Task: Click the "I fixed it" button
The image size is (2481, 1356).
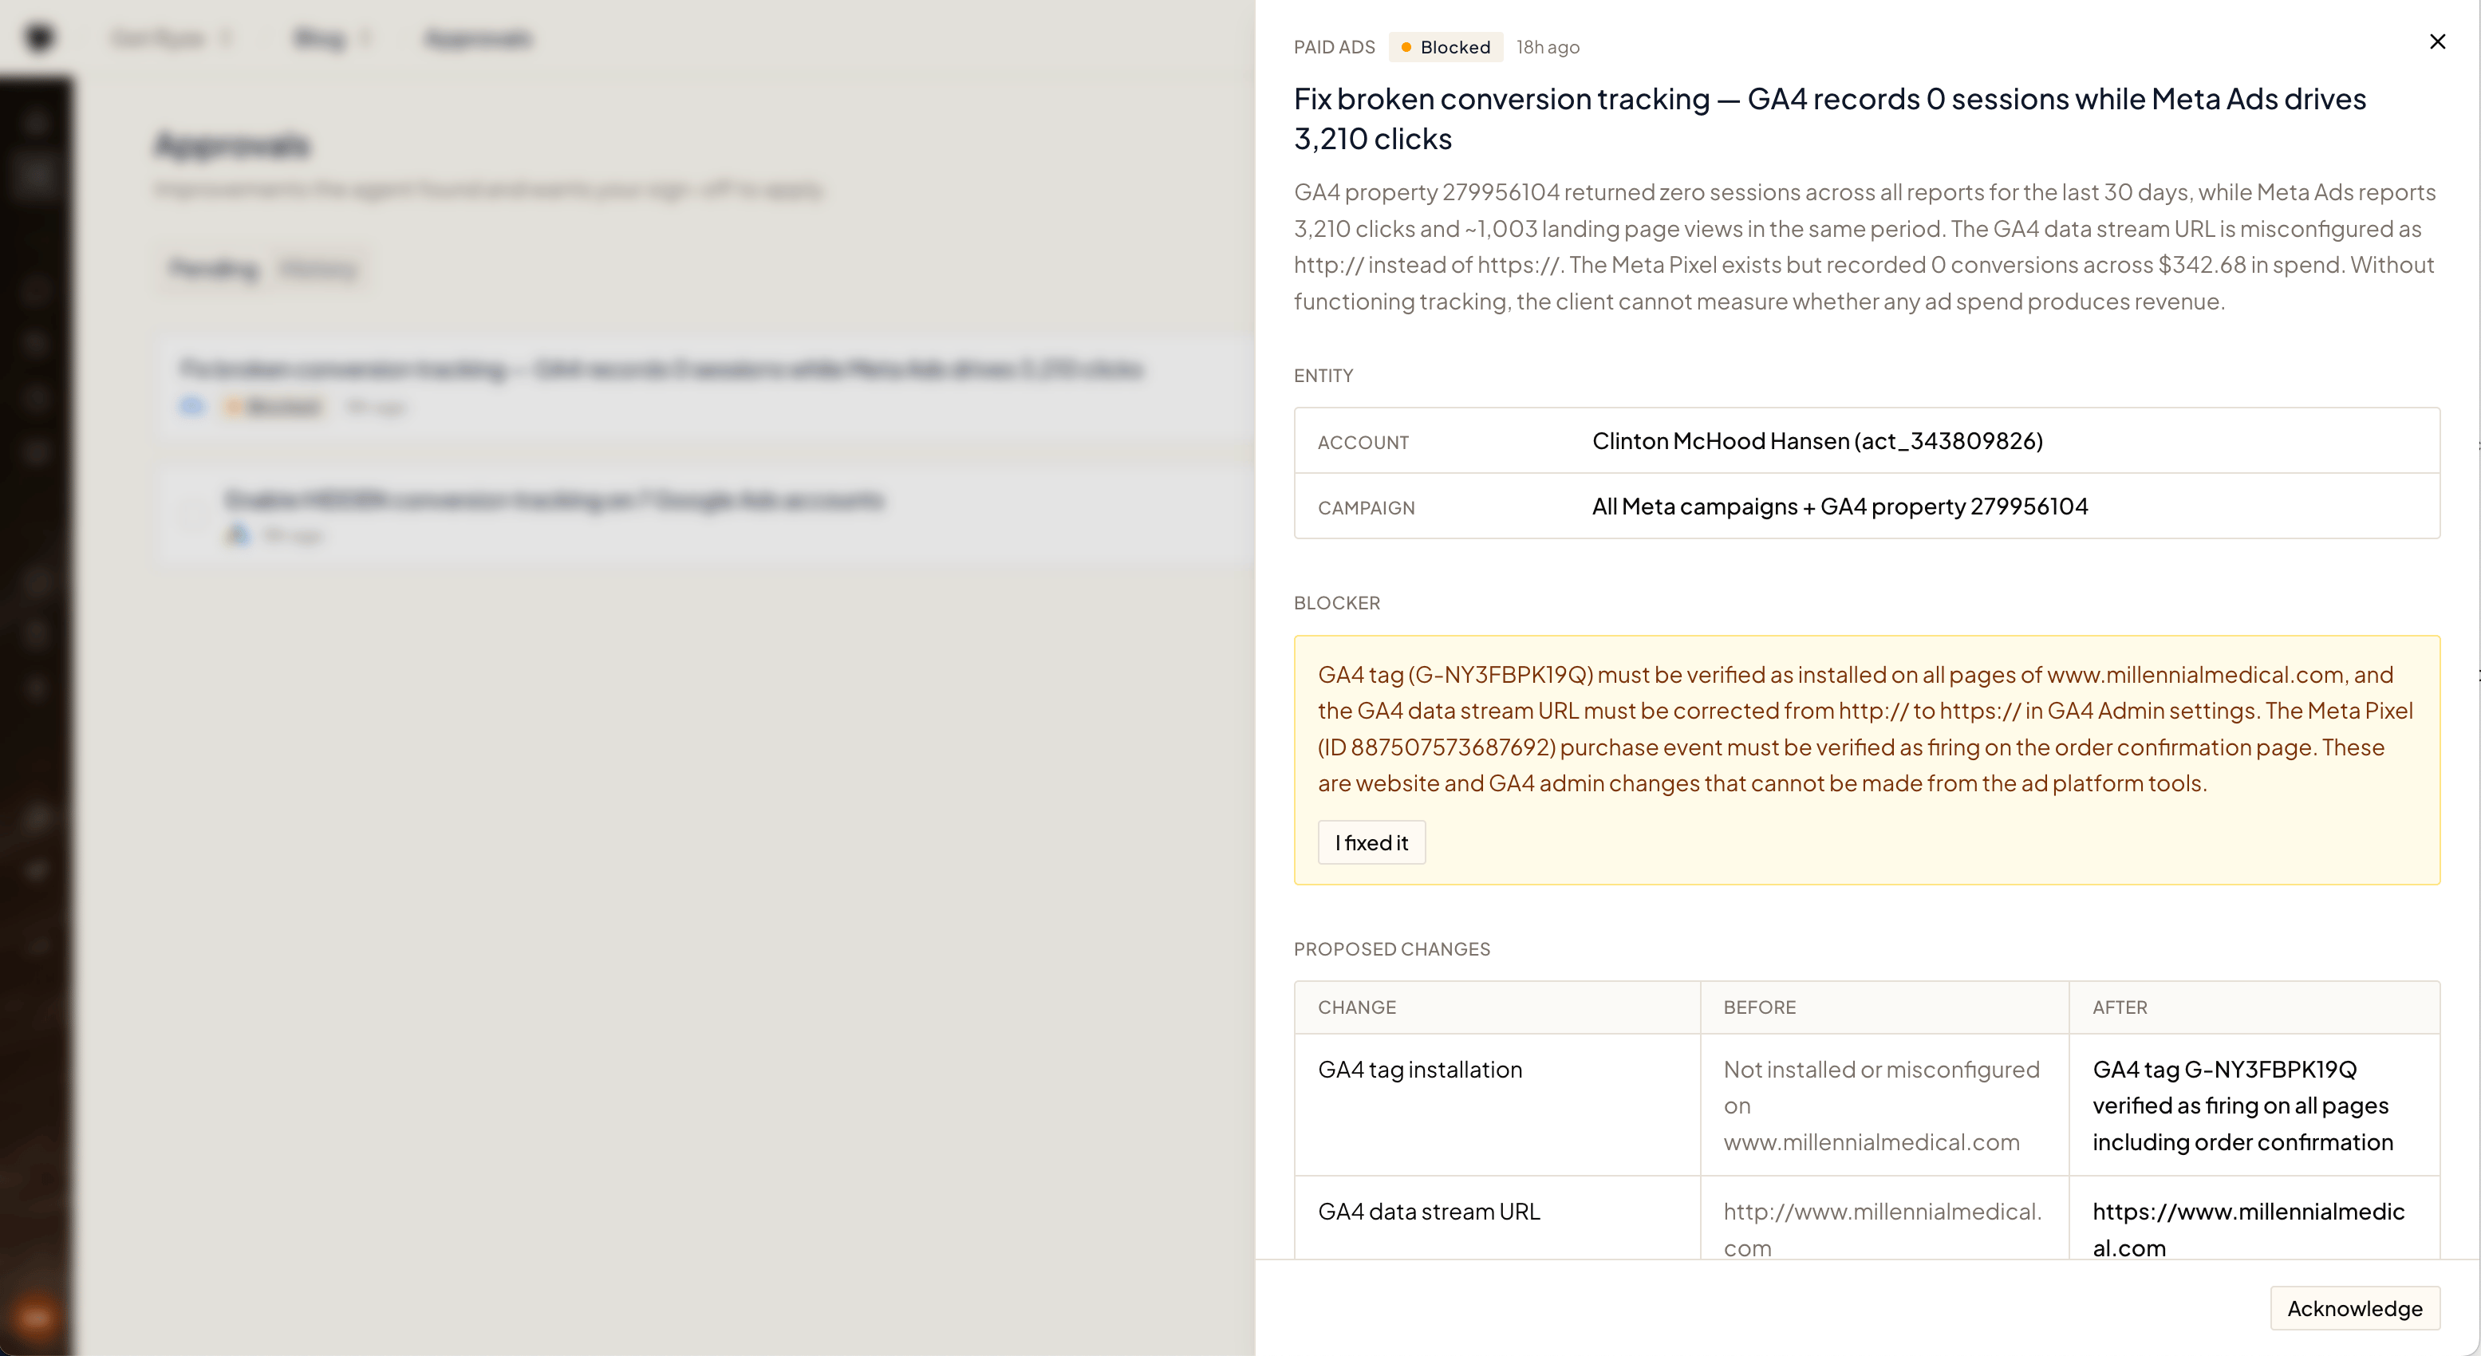Action: [1371, 842]
